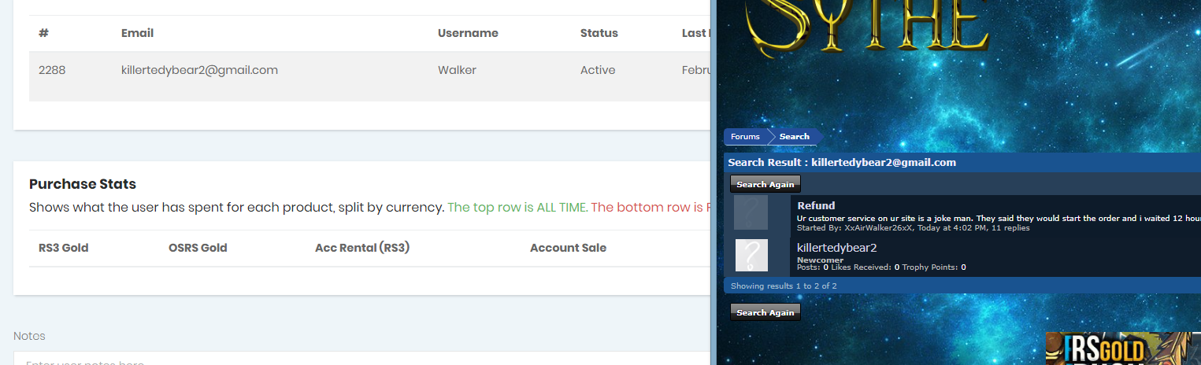Click the Purchase Stats heading
Screen dimensions: 1201x365
tap(83, 184)
